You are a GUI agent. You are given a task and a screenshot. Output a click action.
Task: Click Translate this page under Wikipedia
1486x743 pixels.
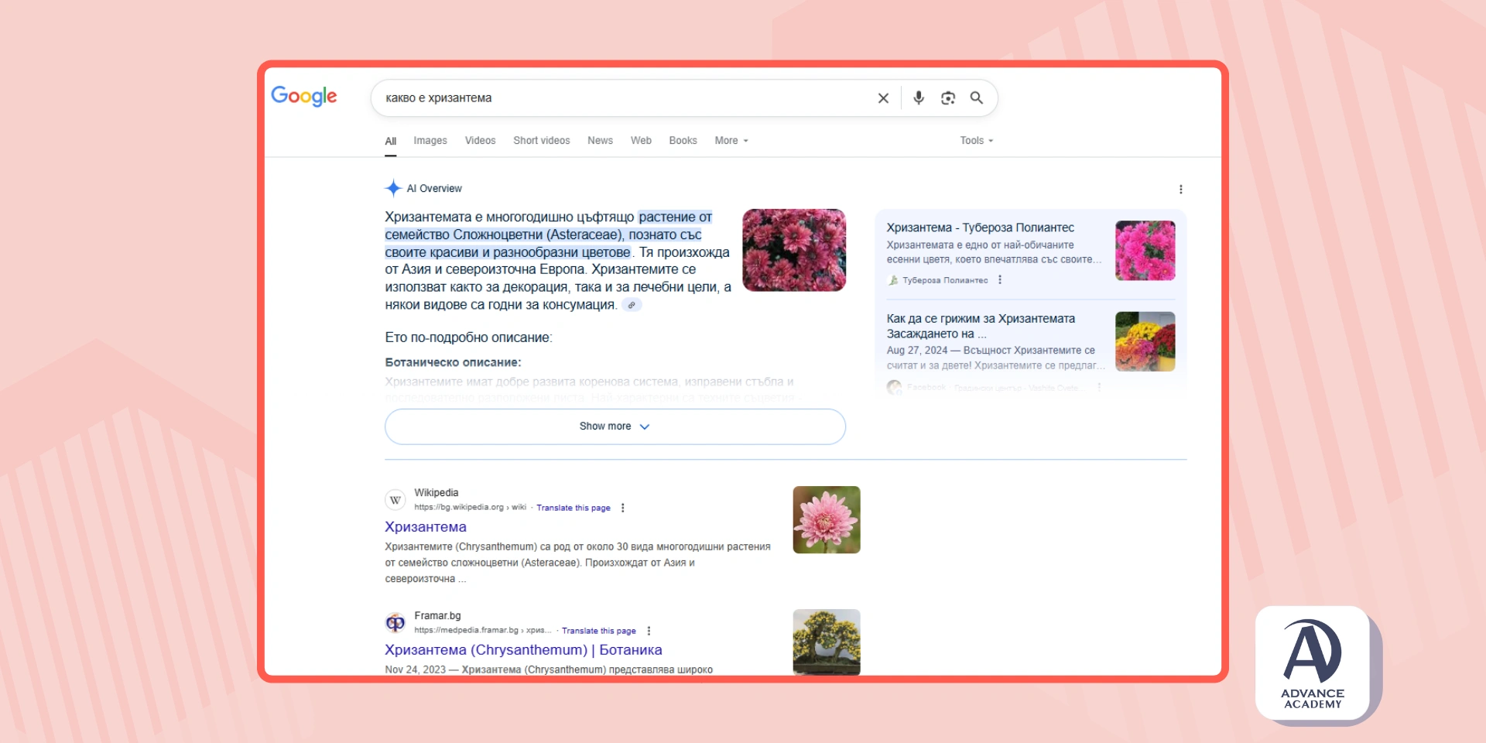pyautogui.click(x=574, y=508)
